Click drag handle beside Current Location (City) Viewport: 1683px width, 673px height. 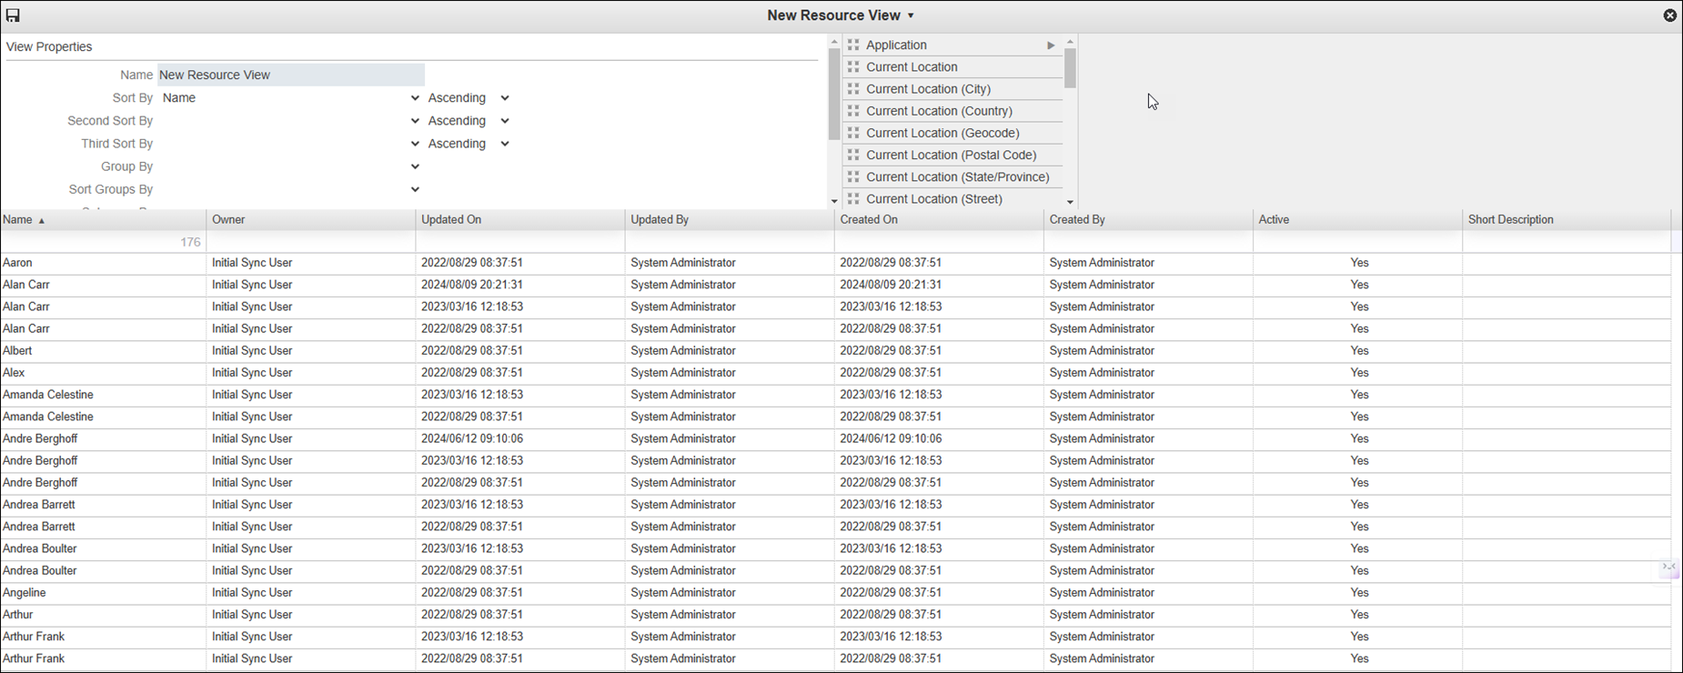coord(853,88)
